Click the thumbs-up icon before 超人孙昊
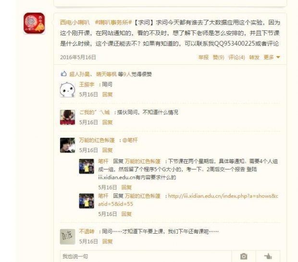 point(63,73)
